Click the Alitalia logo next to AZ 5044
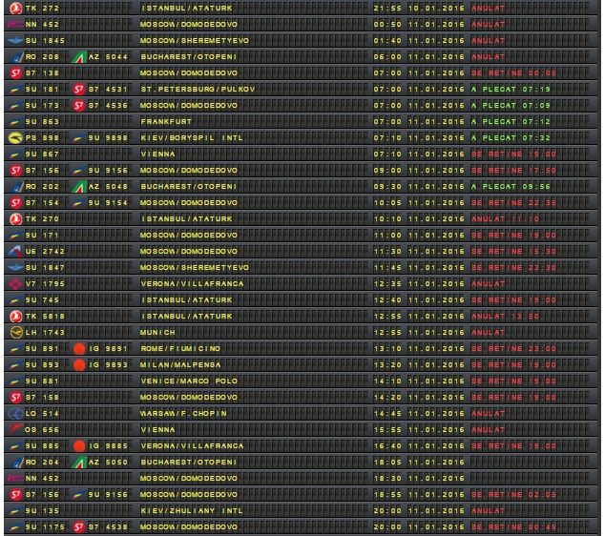Image resolution: width=604 pixels, height=536 pixels. (x=79, y=57)
